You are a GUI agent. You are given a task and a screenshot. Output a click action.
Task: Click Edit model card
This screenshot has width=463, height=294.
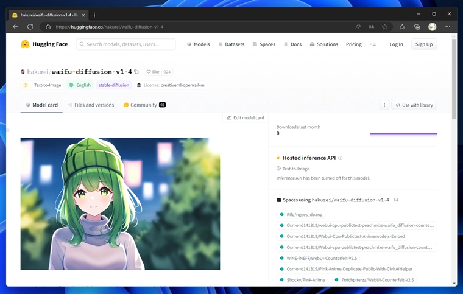(x=246, y=117)
